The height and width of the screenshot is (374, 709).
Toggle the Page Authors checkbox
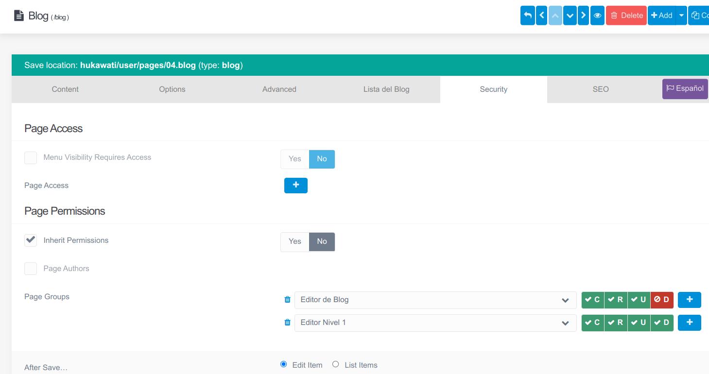31,269
